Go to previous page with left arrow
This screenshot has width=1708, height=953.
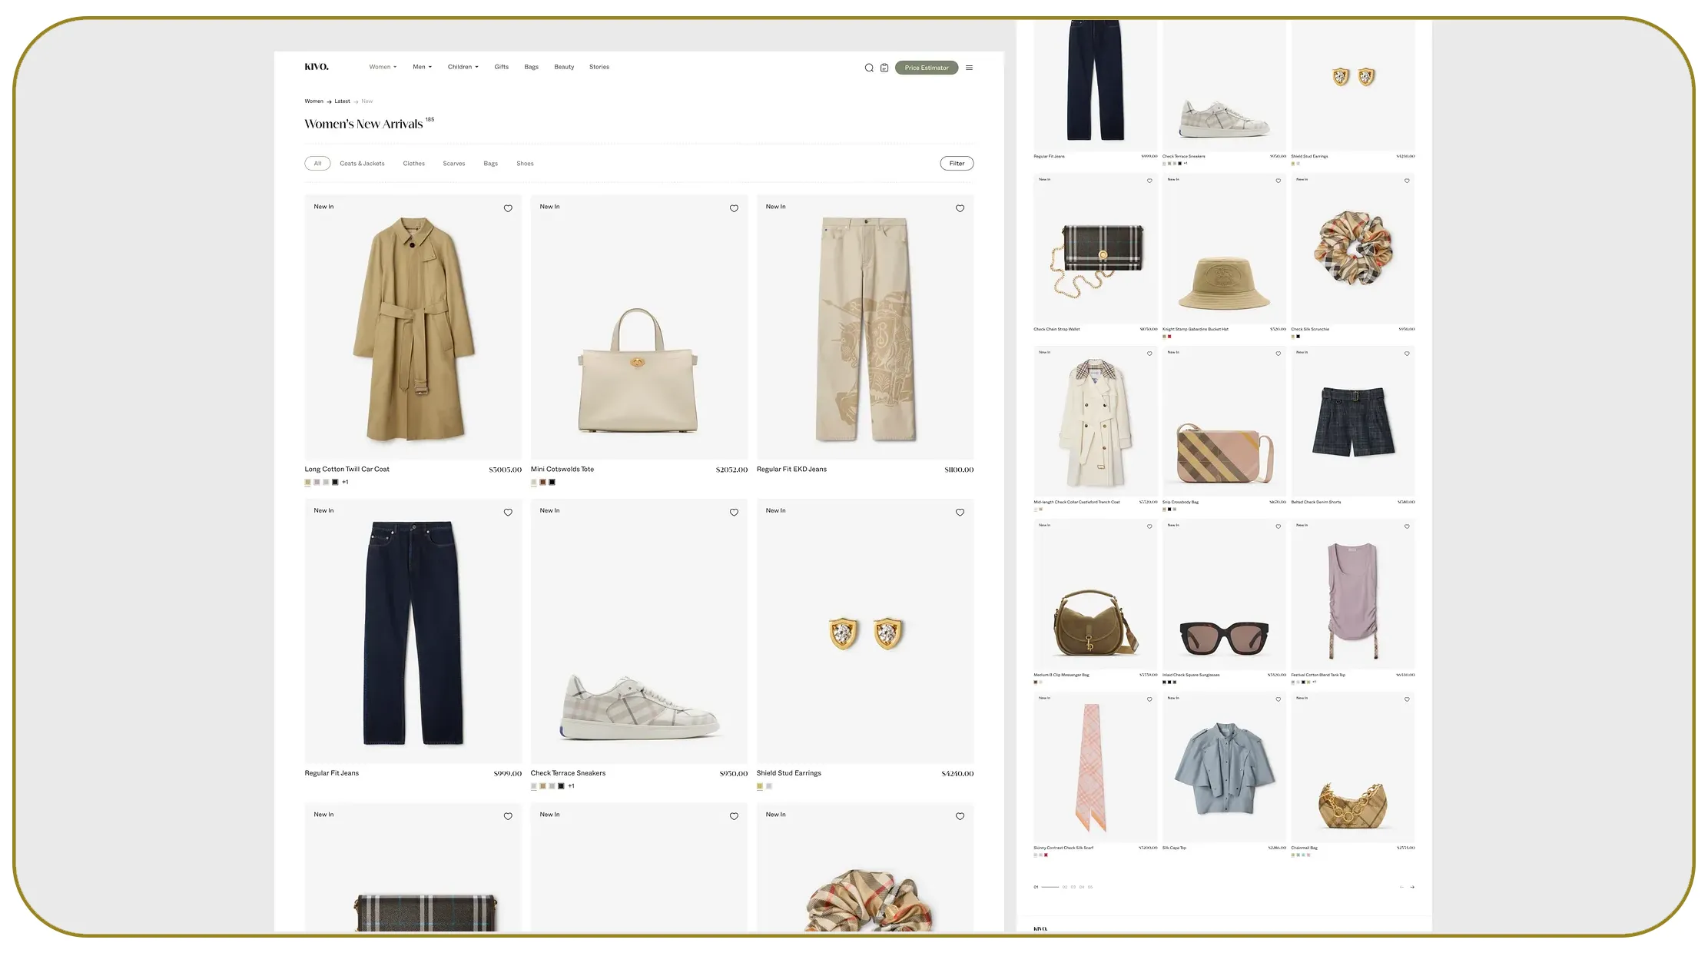[x=1401, y=887]
